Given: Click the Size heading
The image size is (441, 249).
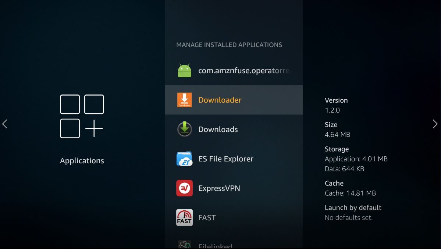Looking at the screenshot, I should 331,125.
